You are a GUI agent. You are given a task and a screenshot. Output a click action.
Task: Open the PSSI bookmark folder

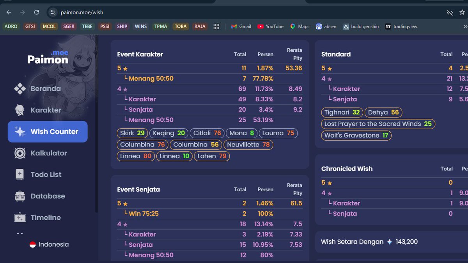pyautogui.click(x=105, y=26)
